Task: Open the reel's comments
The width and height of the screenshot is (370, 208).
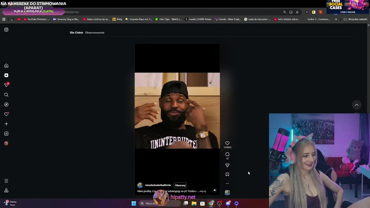Action: [227, 154]
